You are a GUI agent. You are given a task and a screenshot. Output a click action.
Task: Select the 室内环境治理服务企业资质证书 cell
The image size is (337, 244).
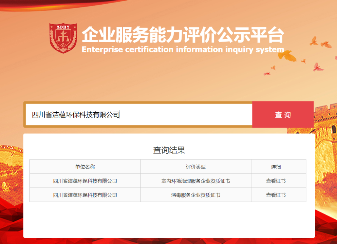[196, 181]
